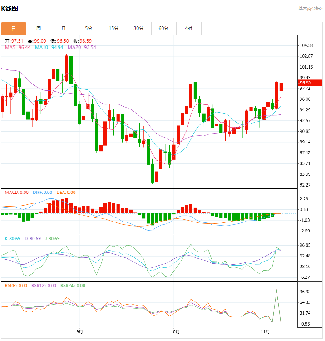Click the 10月 time axis marker
Screen dimensions: 325x341
click(x=175, y=332)
